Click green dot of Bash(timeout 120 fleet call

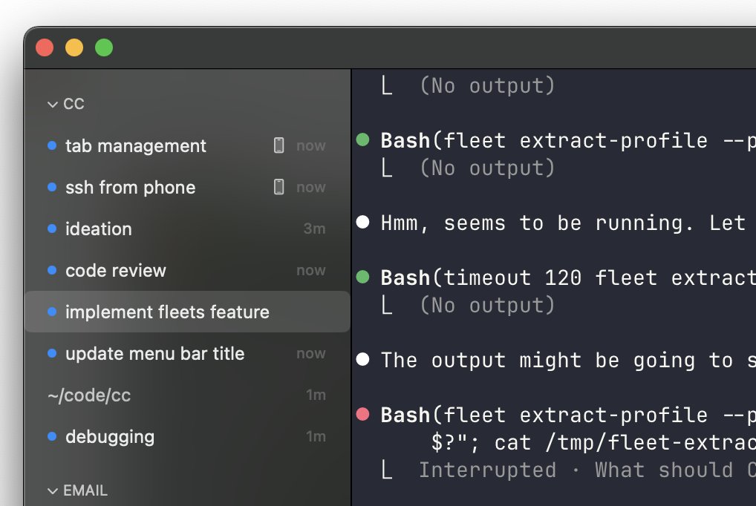tap(362, 277)
